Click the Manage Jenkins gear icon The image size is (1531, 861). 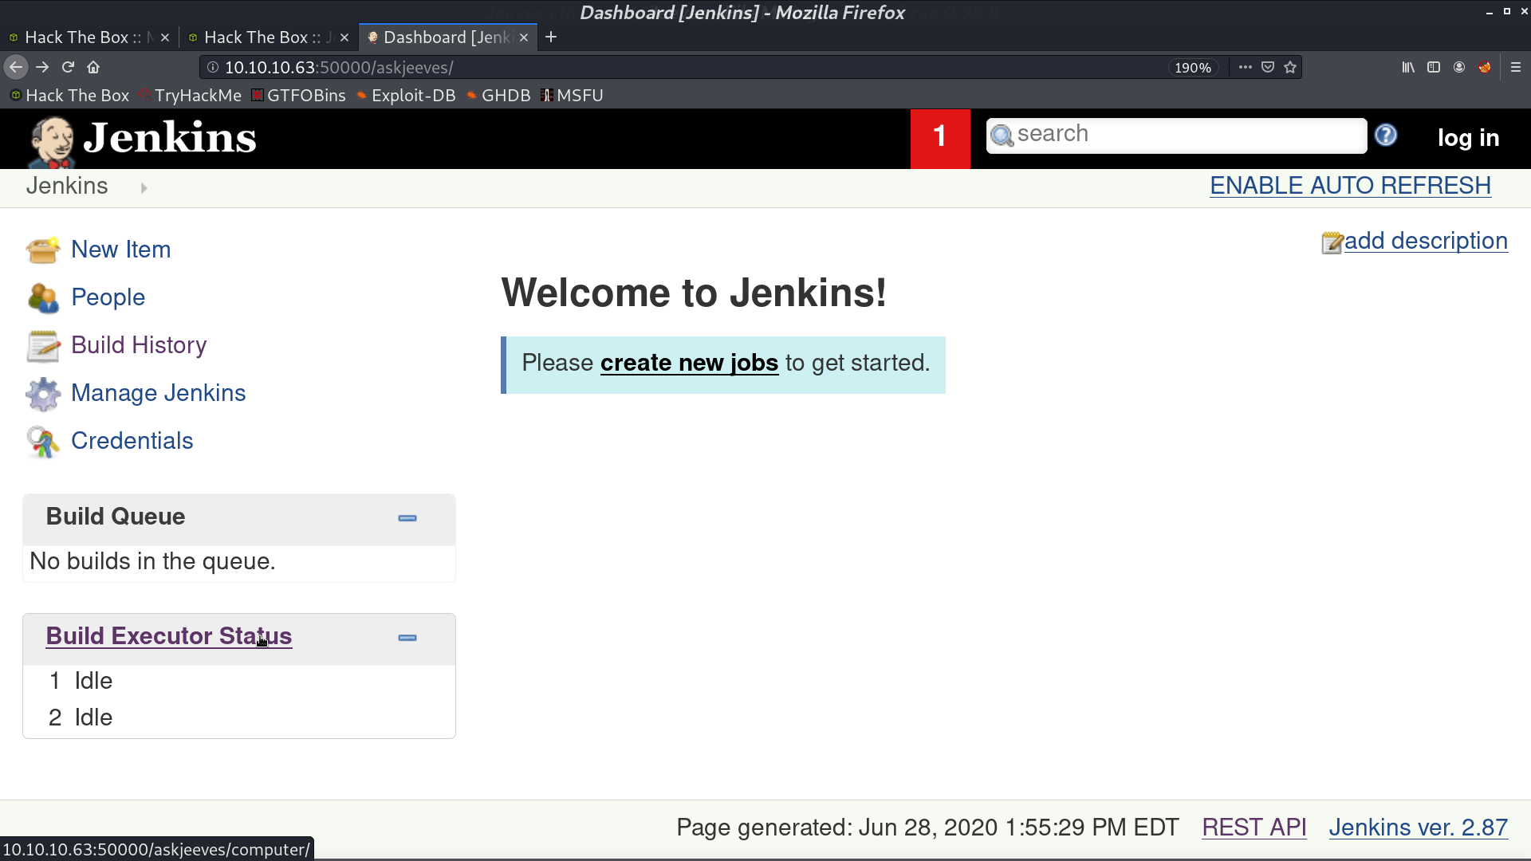click(43, 394)
